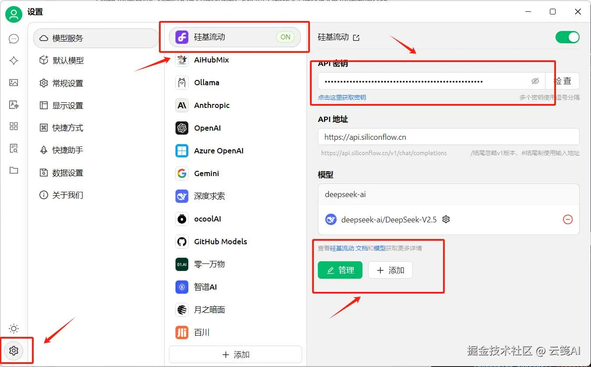Select the 深度求索 provider

pyautogui.click(x=236, y=196)
